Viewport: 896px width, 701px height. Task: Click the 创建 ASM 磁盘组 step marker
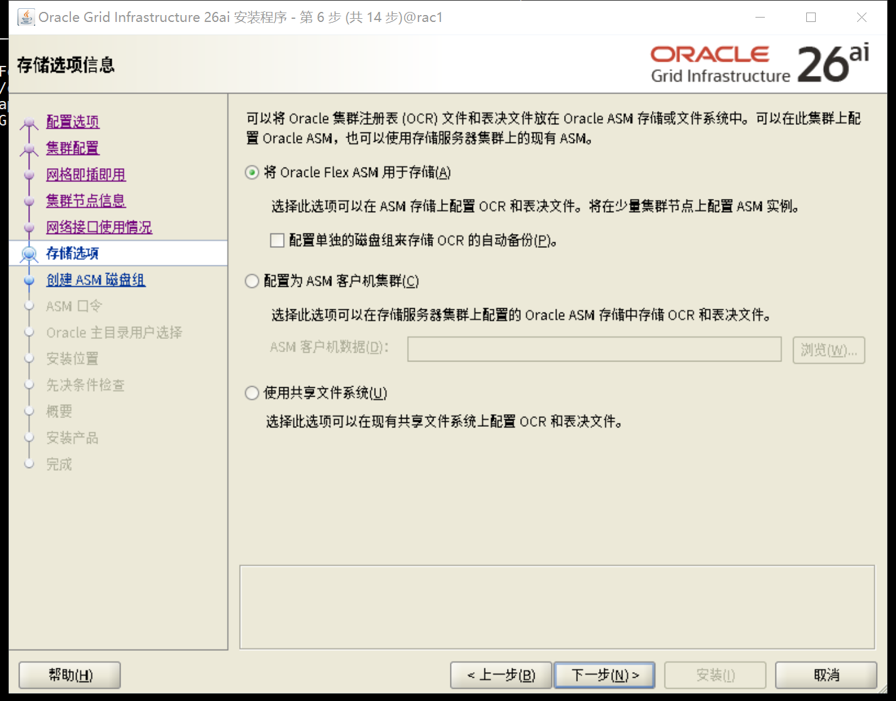[29, 281]
